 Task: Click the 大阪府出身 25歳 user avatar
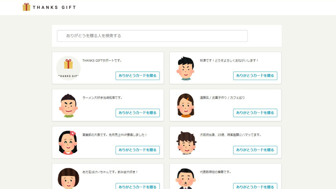tap(186, 142)
